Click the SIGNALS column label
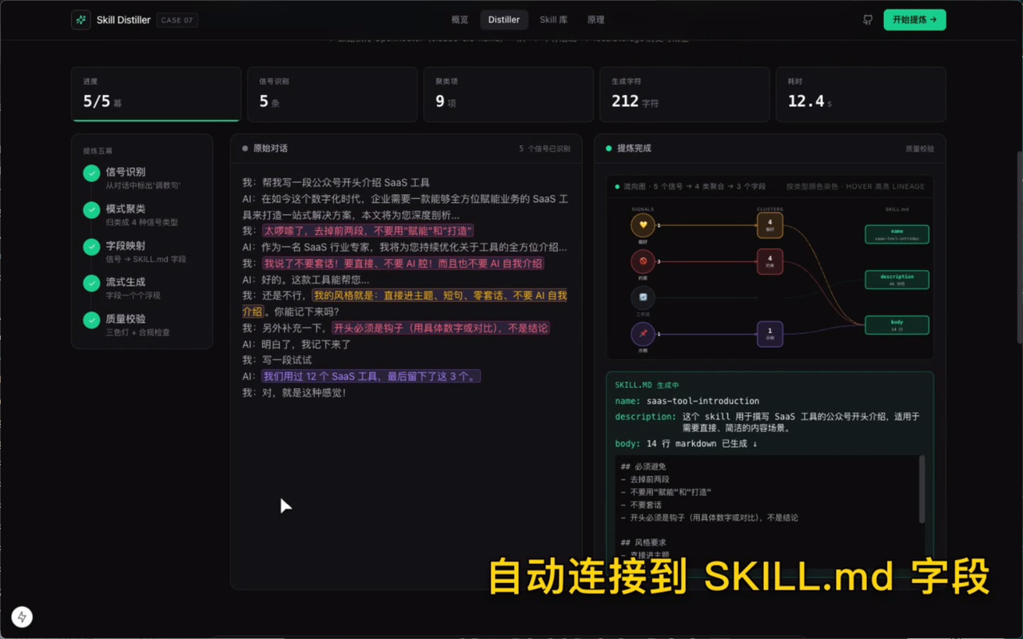Screen dimensions: 1023x639 [643, 209]
